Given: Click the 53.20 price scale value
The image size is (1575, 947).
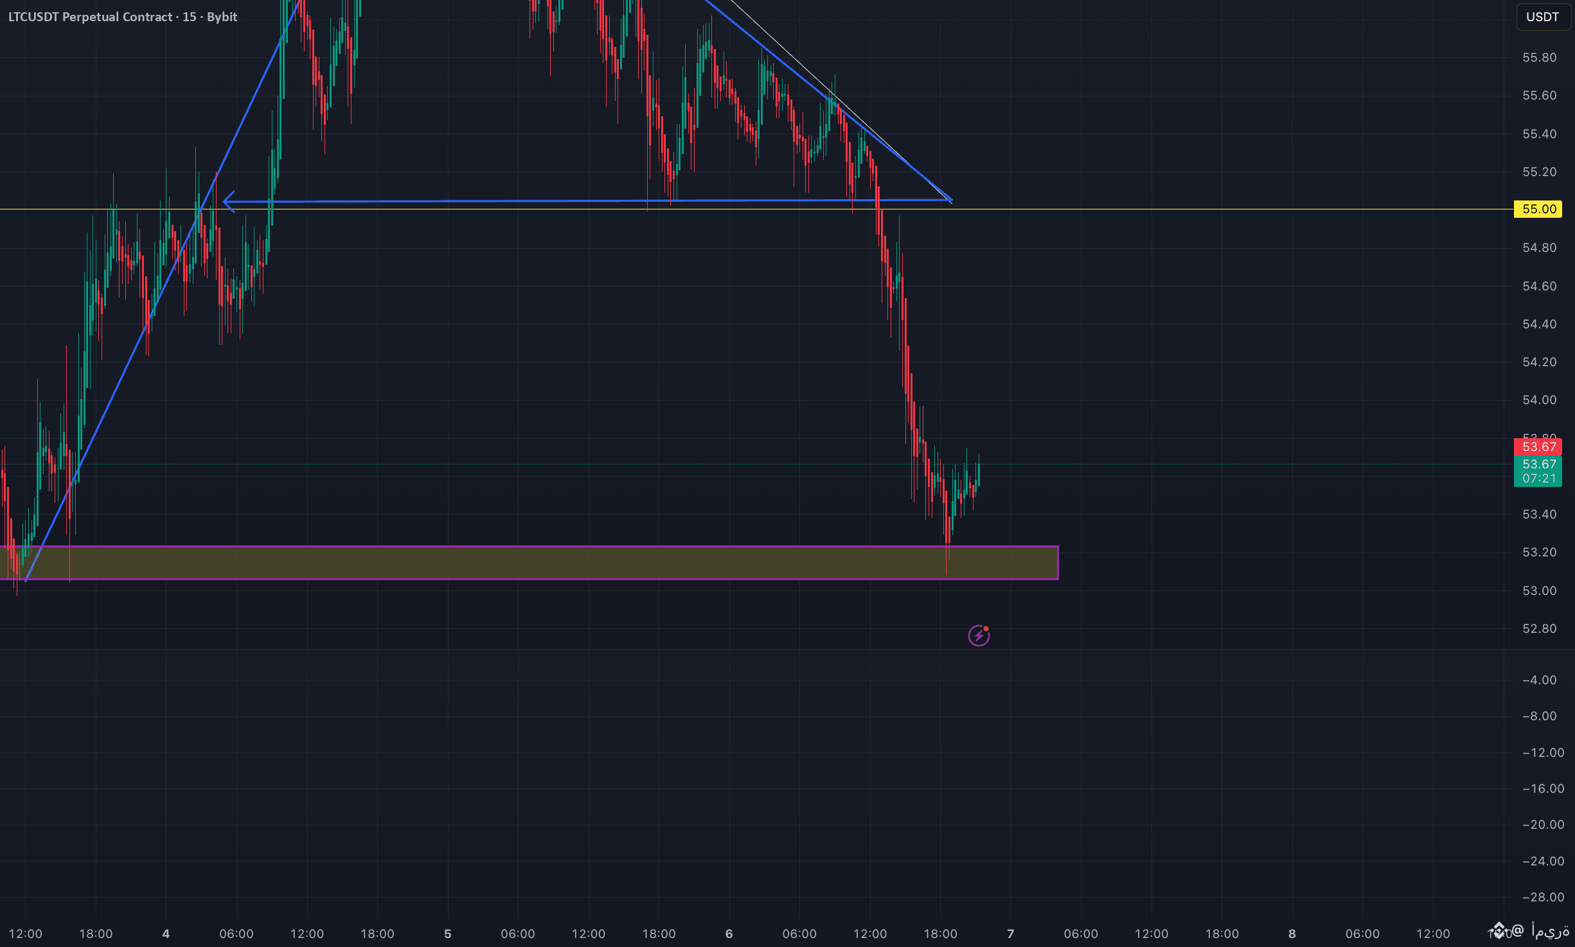Looking at the screenshot, I should tap(1539, 552).
